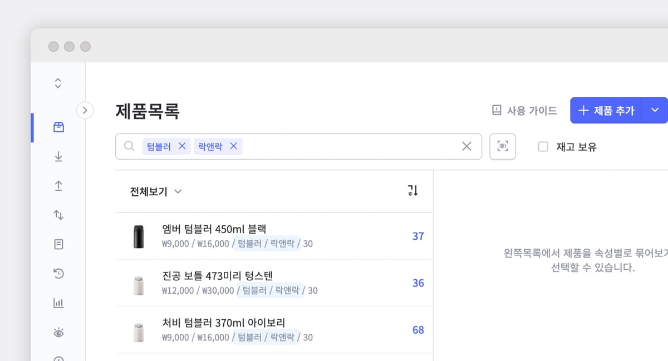Expand the 전체보기 dropdown

pyautogui.click(x=156, y=191)
